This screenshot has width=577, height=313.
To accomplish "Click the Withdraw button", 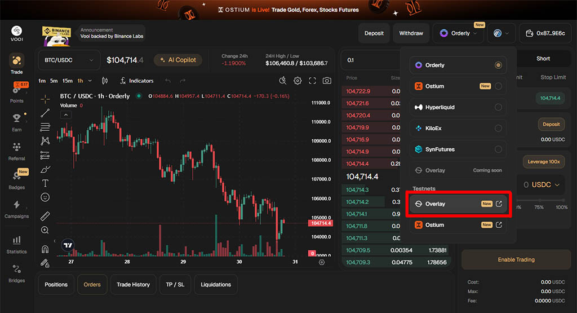I will coord(411,33).
